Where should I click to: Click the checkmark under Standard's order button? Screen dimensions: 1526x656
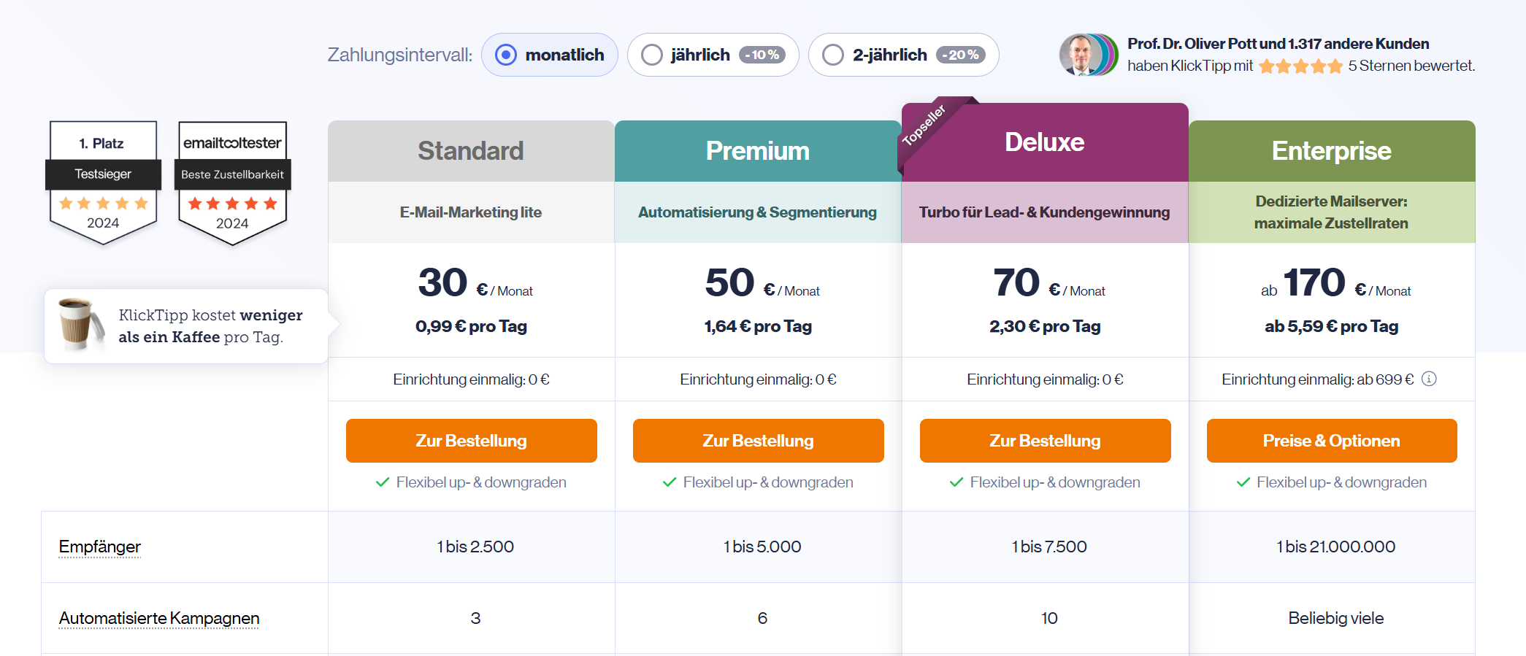tap(383, 482)
